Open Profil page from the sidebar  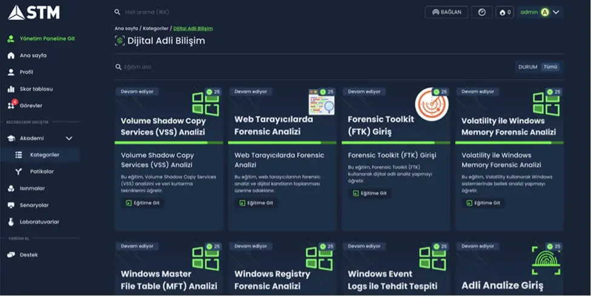(x=26, y=72)
